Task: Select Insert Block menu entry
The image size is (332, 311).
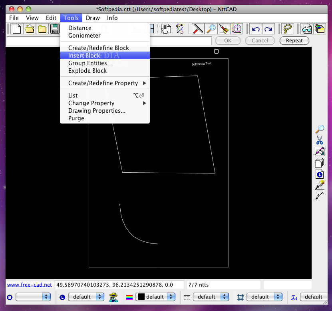Action: (105, 56)
